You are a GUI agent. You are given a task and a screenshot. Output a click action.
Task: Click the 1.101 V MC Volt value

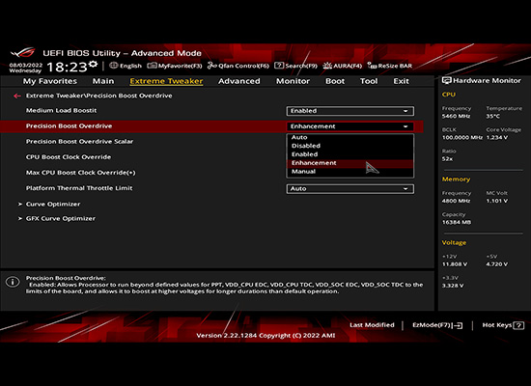[497, 201]
